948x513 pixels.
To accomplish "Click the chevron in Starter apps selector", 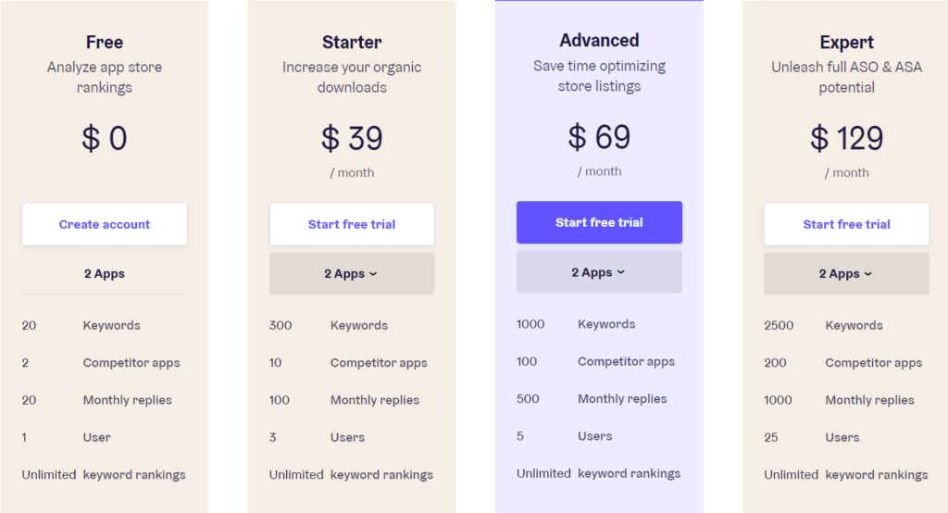I will 373,274.
